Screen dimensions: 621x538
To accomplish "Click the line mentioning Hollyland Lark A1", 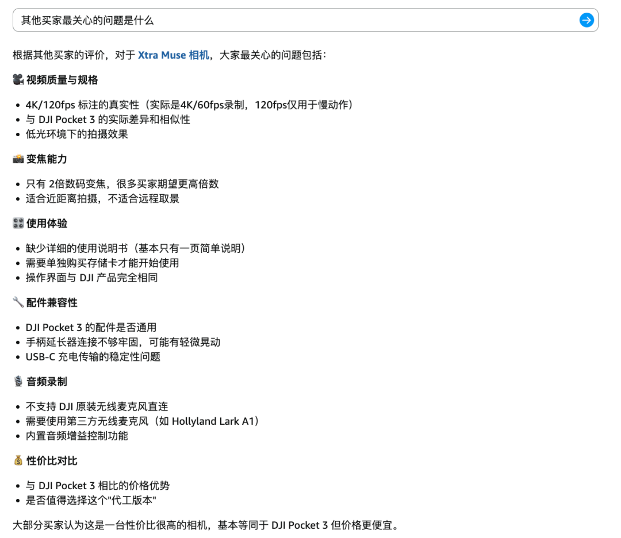I will 143,422.
